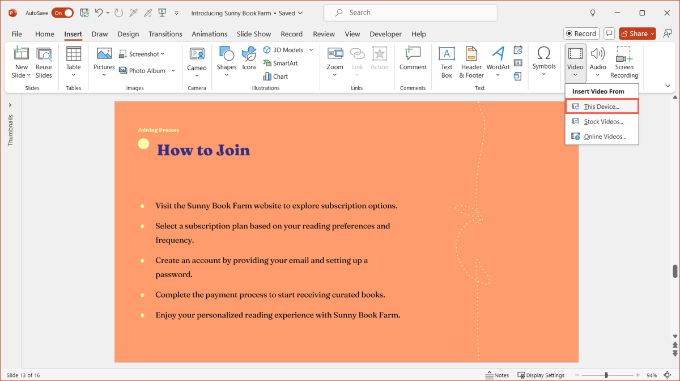Viewport: 680px width, 381px height.
Task: Expand the Thumbnails pane arrow
Action: click(10, 105)
